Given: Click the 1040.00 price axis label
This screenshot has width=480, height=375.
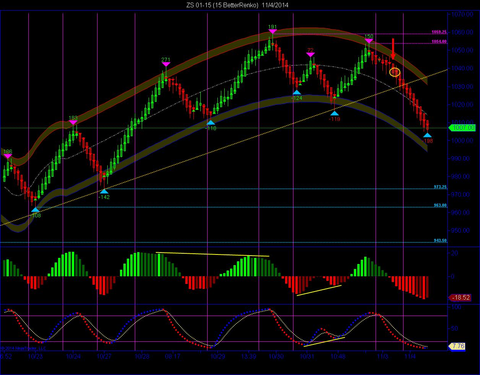Looking at the screenshot, I should [462, 68].
